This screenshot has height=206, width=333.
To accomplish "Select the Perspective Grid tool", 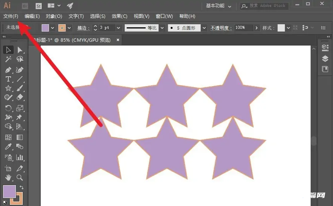I will tap(20, 127).
